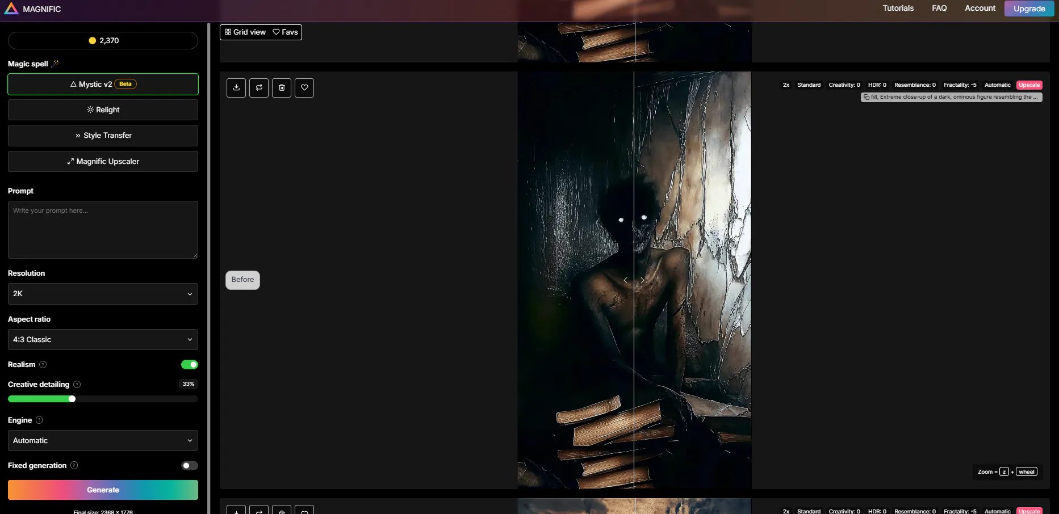
Task: Click the Before button
Action: point(242,280)
